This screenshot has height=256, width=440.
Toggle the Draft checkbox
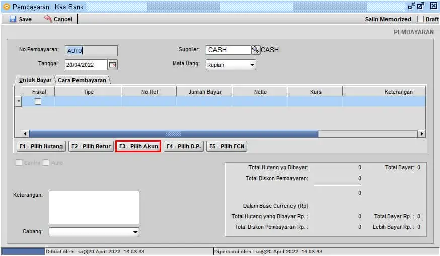point(420,19)
